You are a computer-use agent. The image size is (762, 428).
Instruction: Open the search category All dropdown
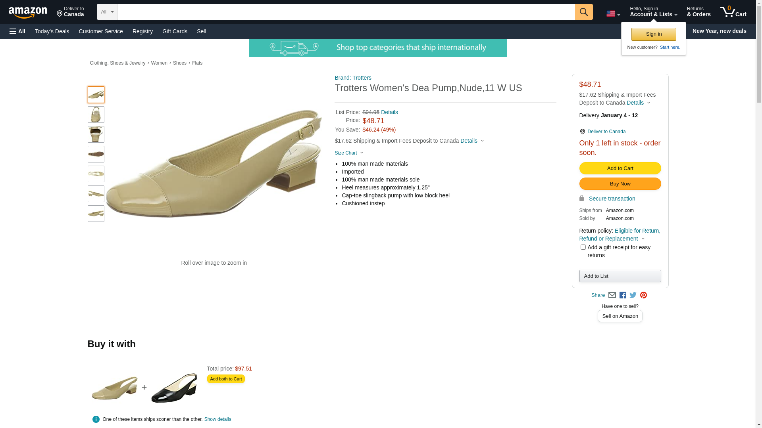pyautogui.click(x=107, y=12)
